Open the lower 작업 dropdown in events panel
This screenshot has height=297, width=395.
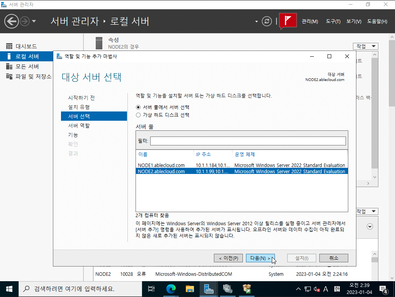pyautogui.click(x=367, y=211)
